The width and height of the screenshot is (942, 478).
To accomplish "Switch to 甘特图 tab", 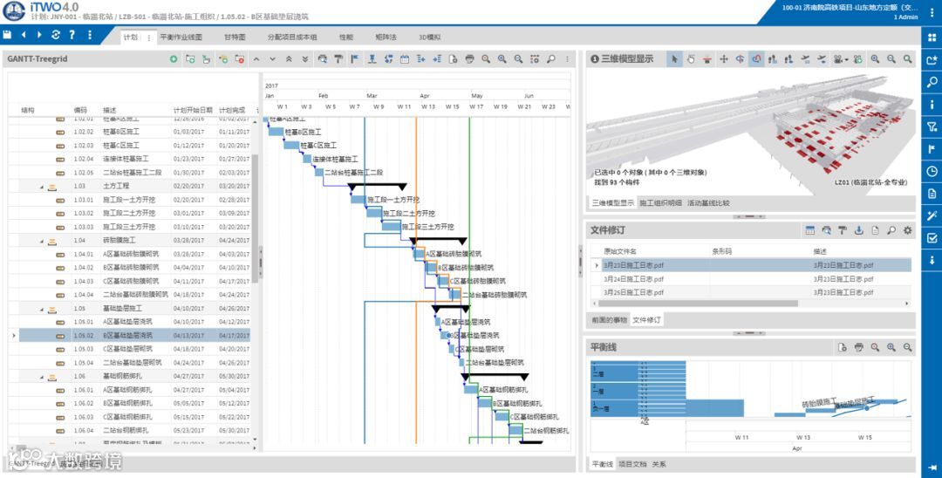I will click(235, 38).
